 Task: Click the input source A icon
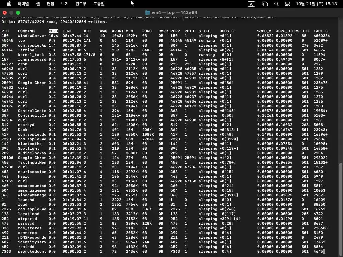(251, 4)
